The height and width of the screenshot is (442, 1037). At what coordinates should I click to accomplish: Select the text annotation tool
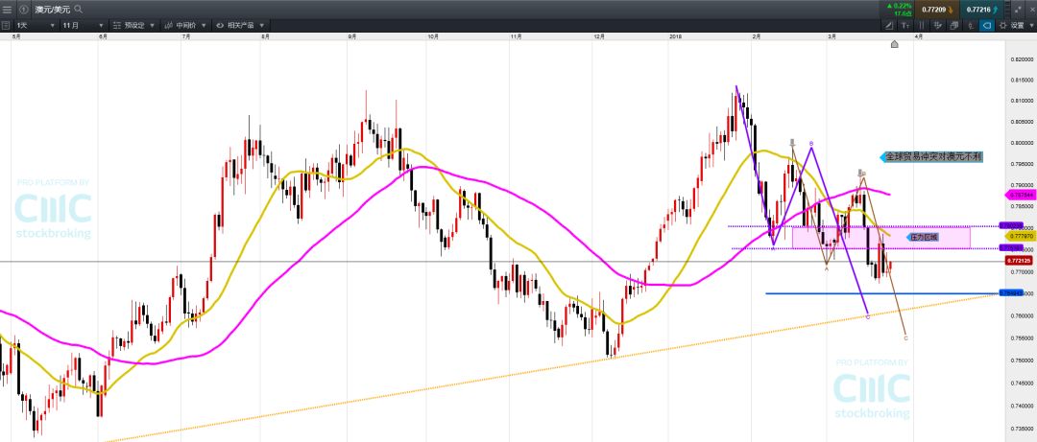pyautogui.click(x=905, y=25)
